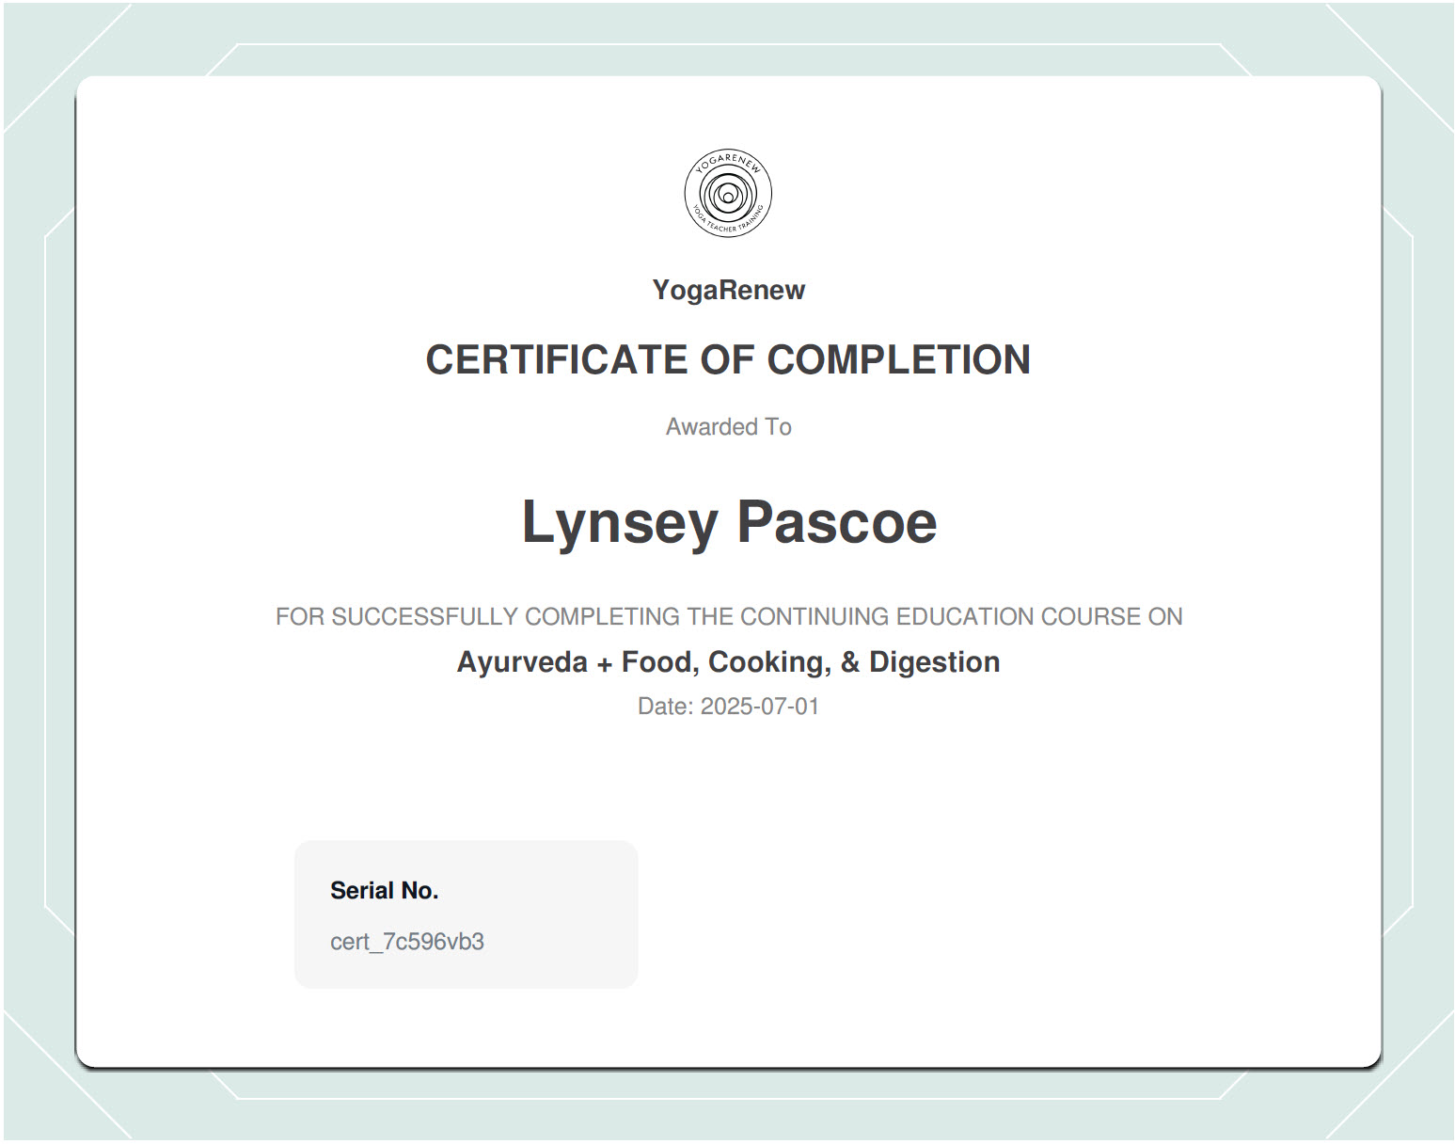Click the YogaRenew circular logo

tap(728, 194)
